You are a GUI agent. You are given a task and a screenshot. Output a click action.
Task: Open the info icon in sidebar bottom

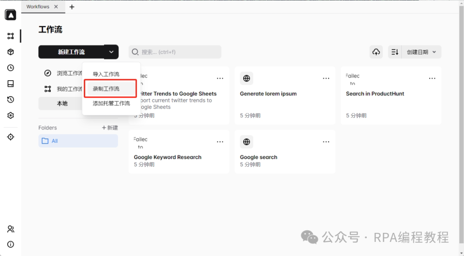click(x=11, y=244)
